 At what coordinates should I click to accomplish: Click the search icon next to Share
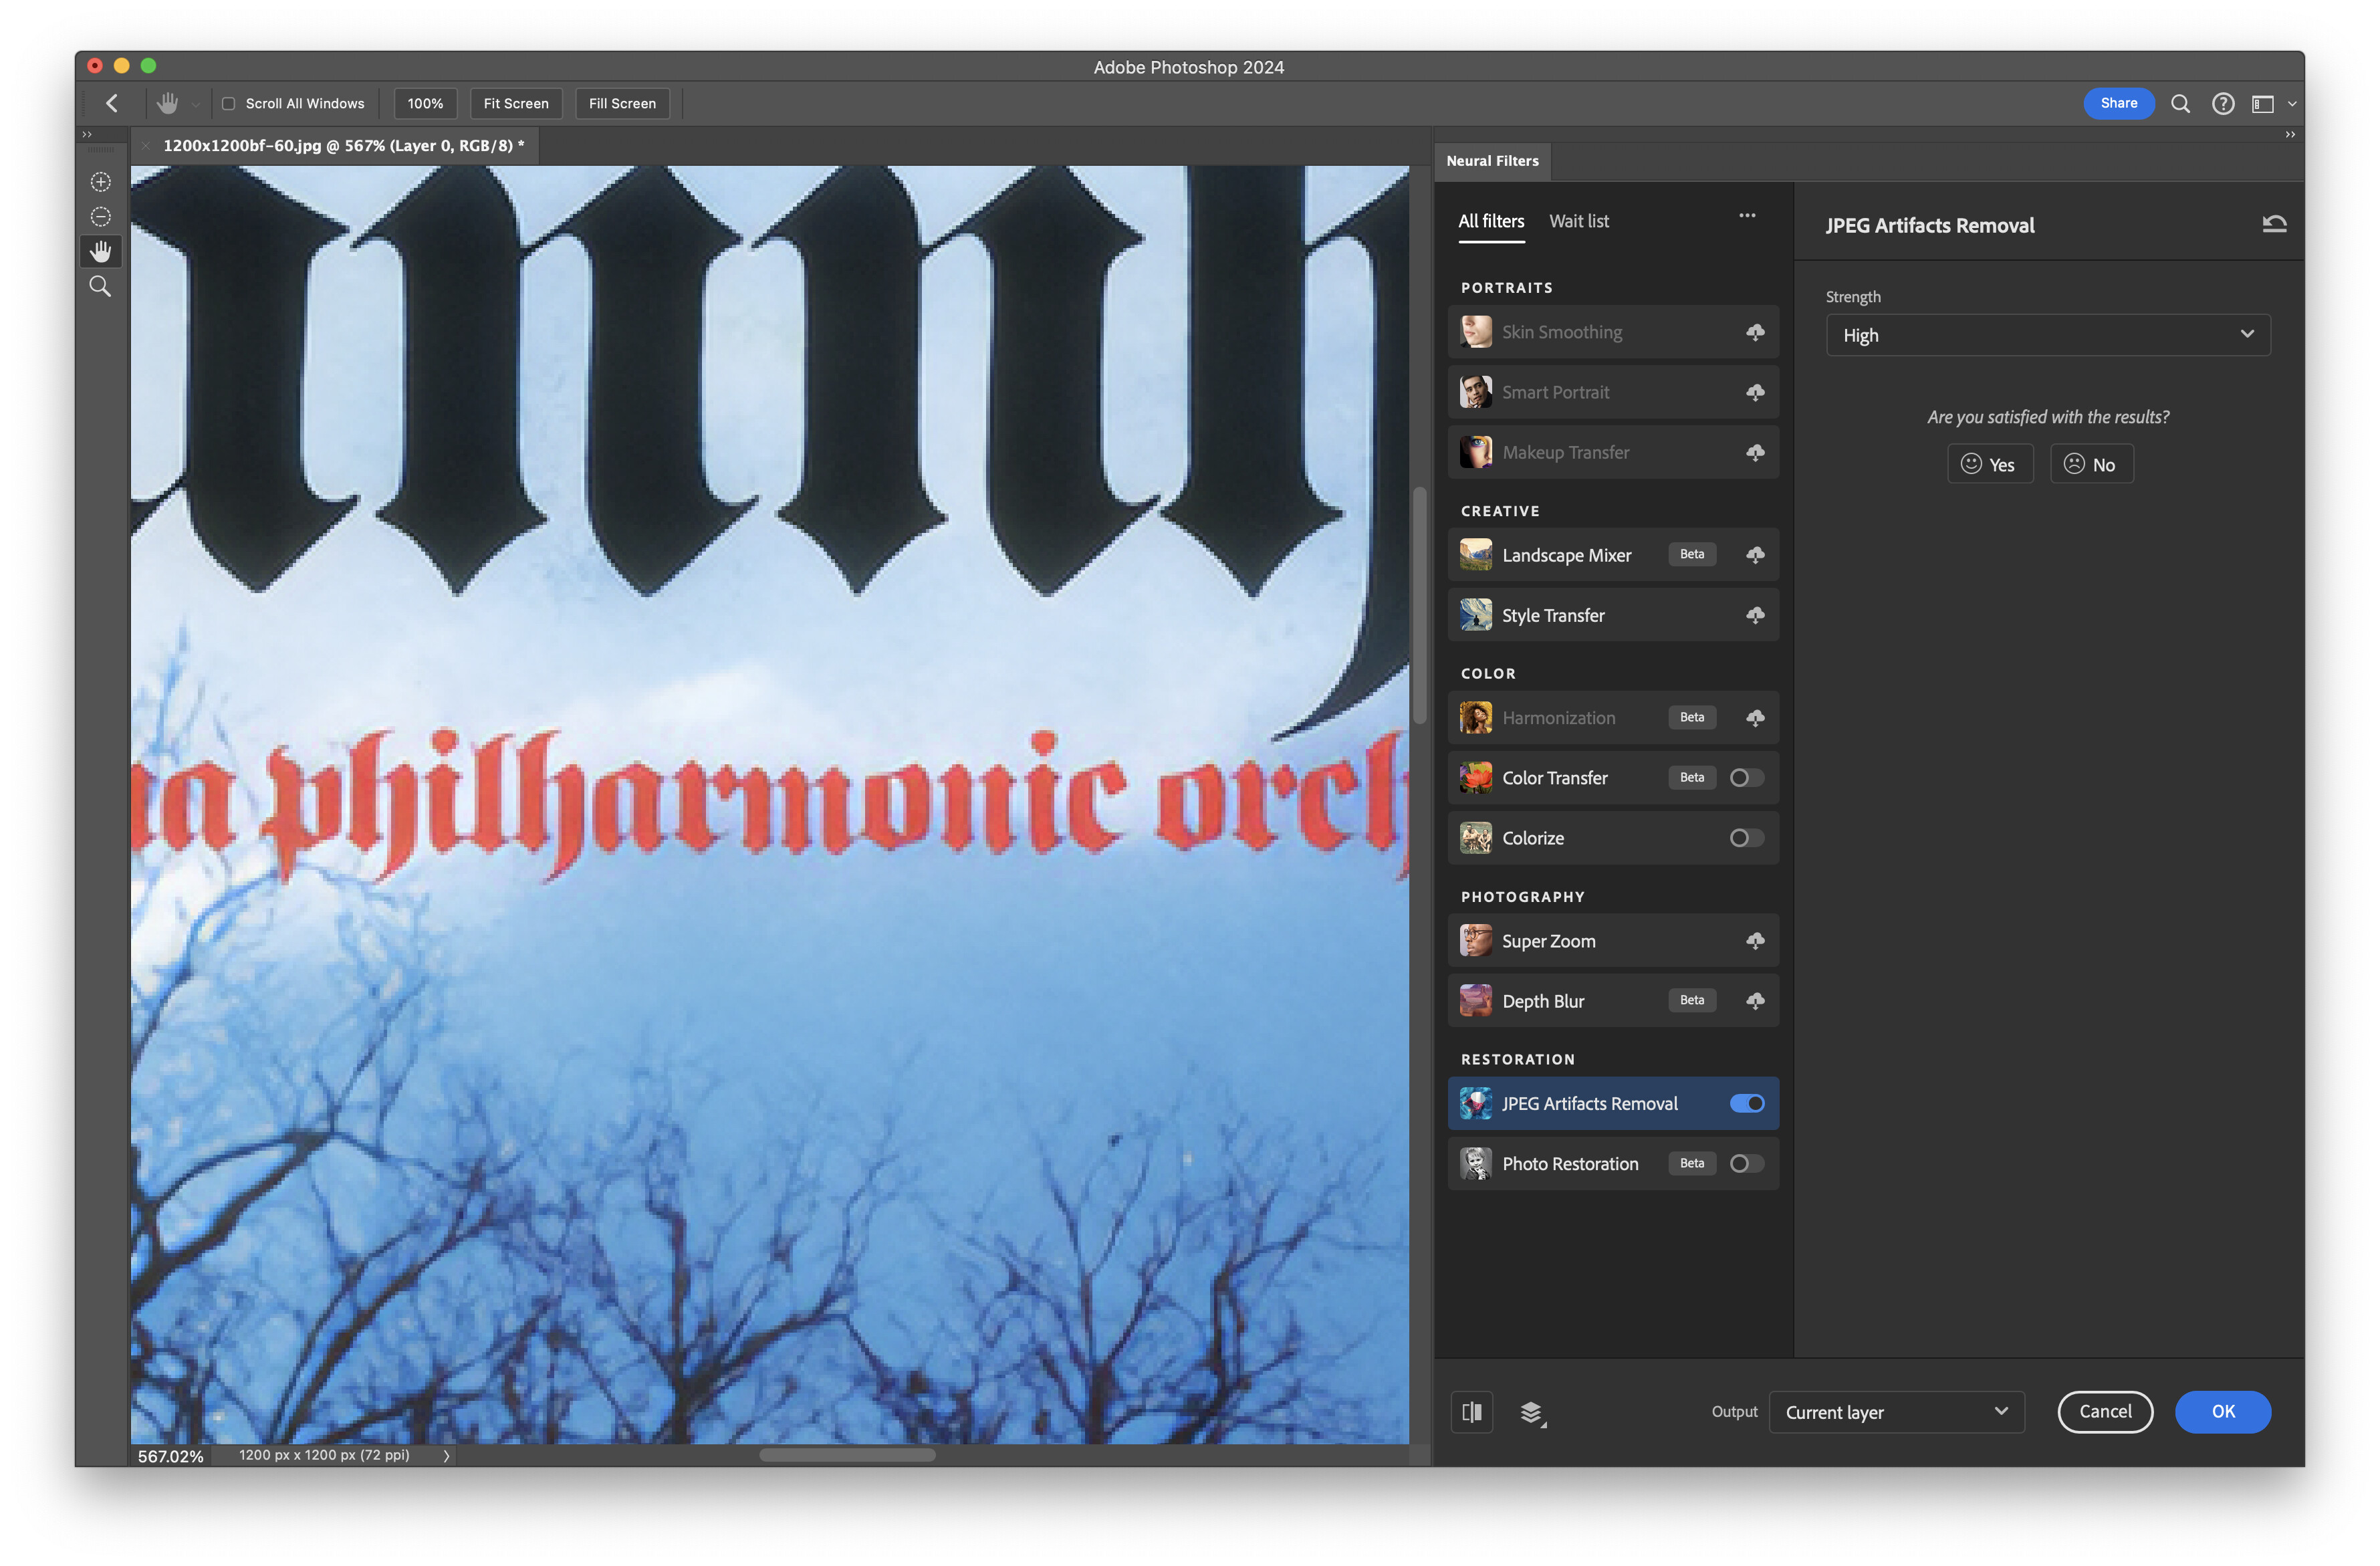coord(2180,104)
